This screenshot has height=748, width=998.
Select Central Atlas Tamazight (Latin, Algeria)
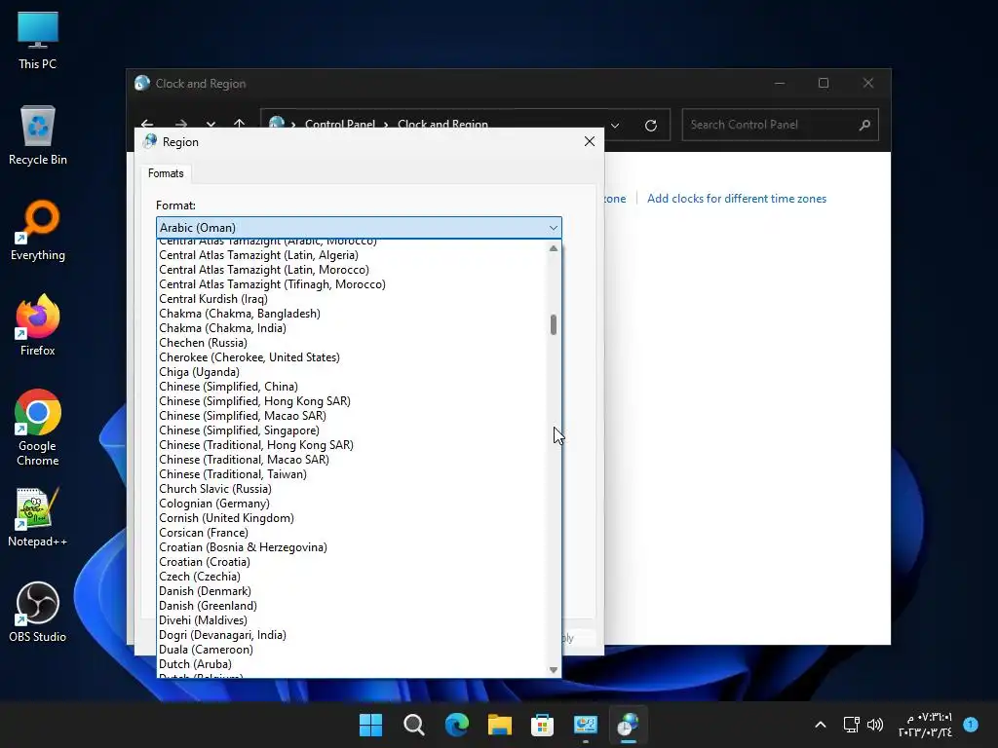tap(352, 255)
